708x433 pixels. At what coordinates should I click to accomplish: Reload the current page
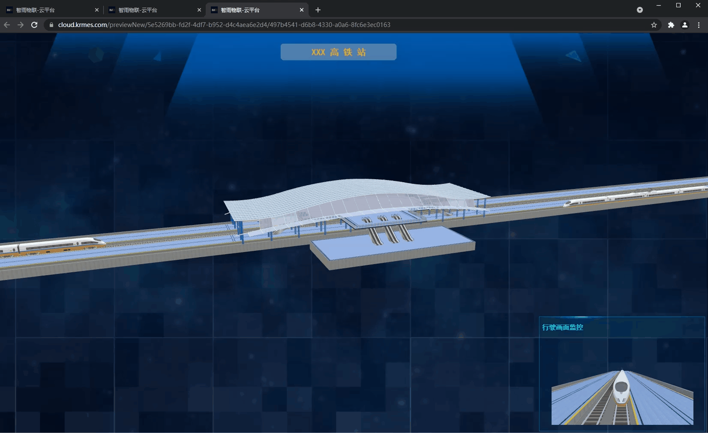[34, 25]
